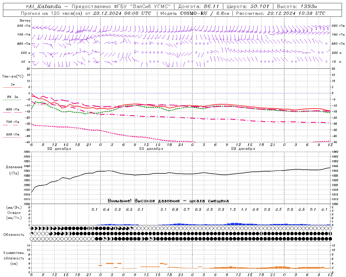Click the '700 гПа' temperature legend entry
The width and height of the screenshot is (346, 277).
pyautogui.click(x=12, y=122)
